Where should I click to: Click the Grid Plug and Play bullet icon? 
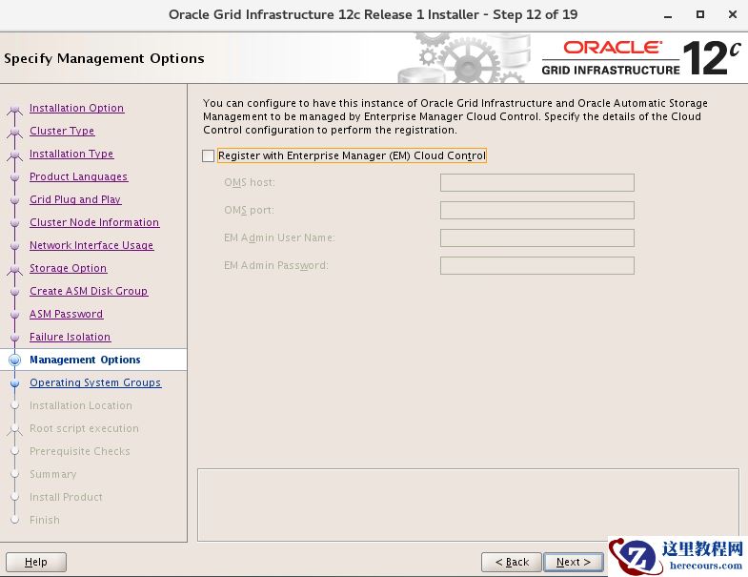(15, 200)
